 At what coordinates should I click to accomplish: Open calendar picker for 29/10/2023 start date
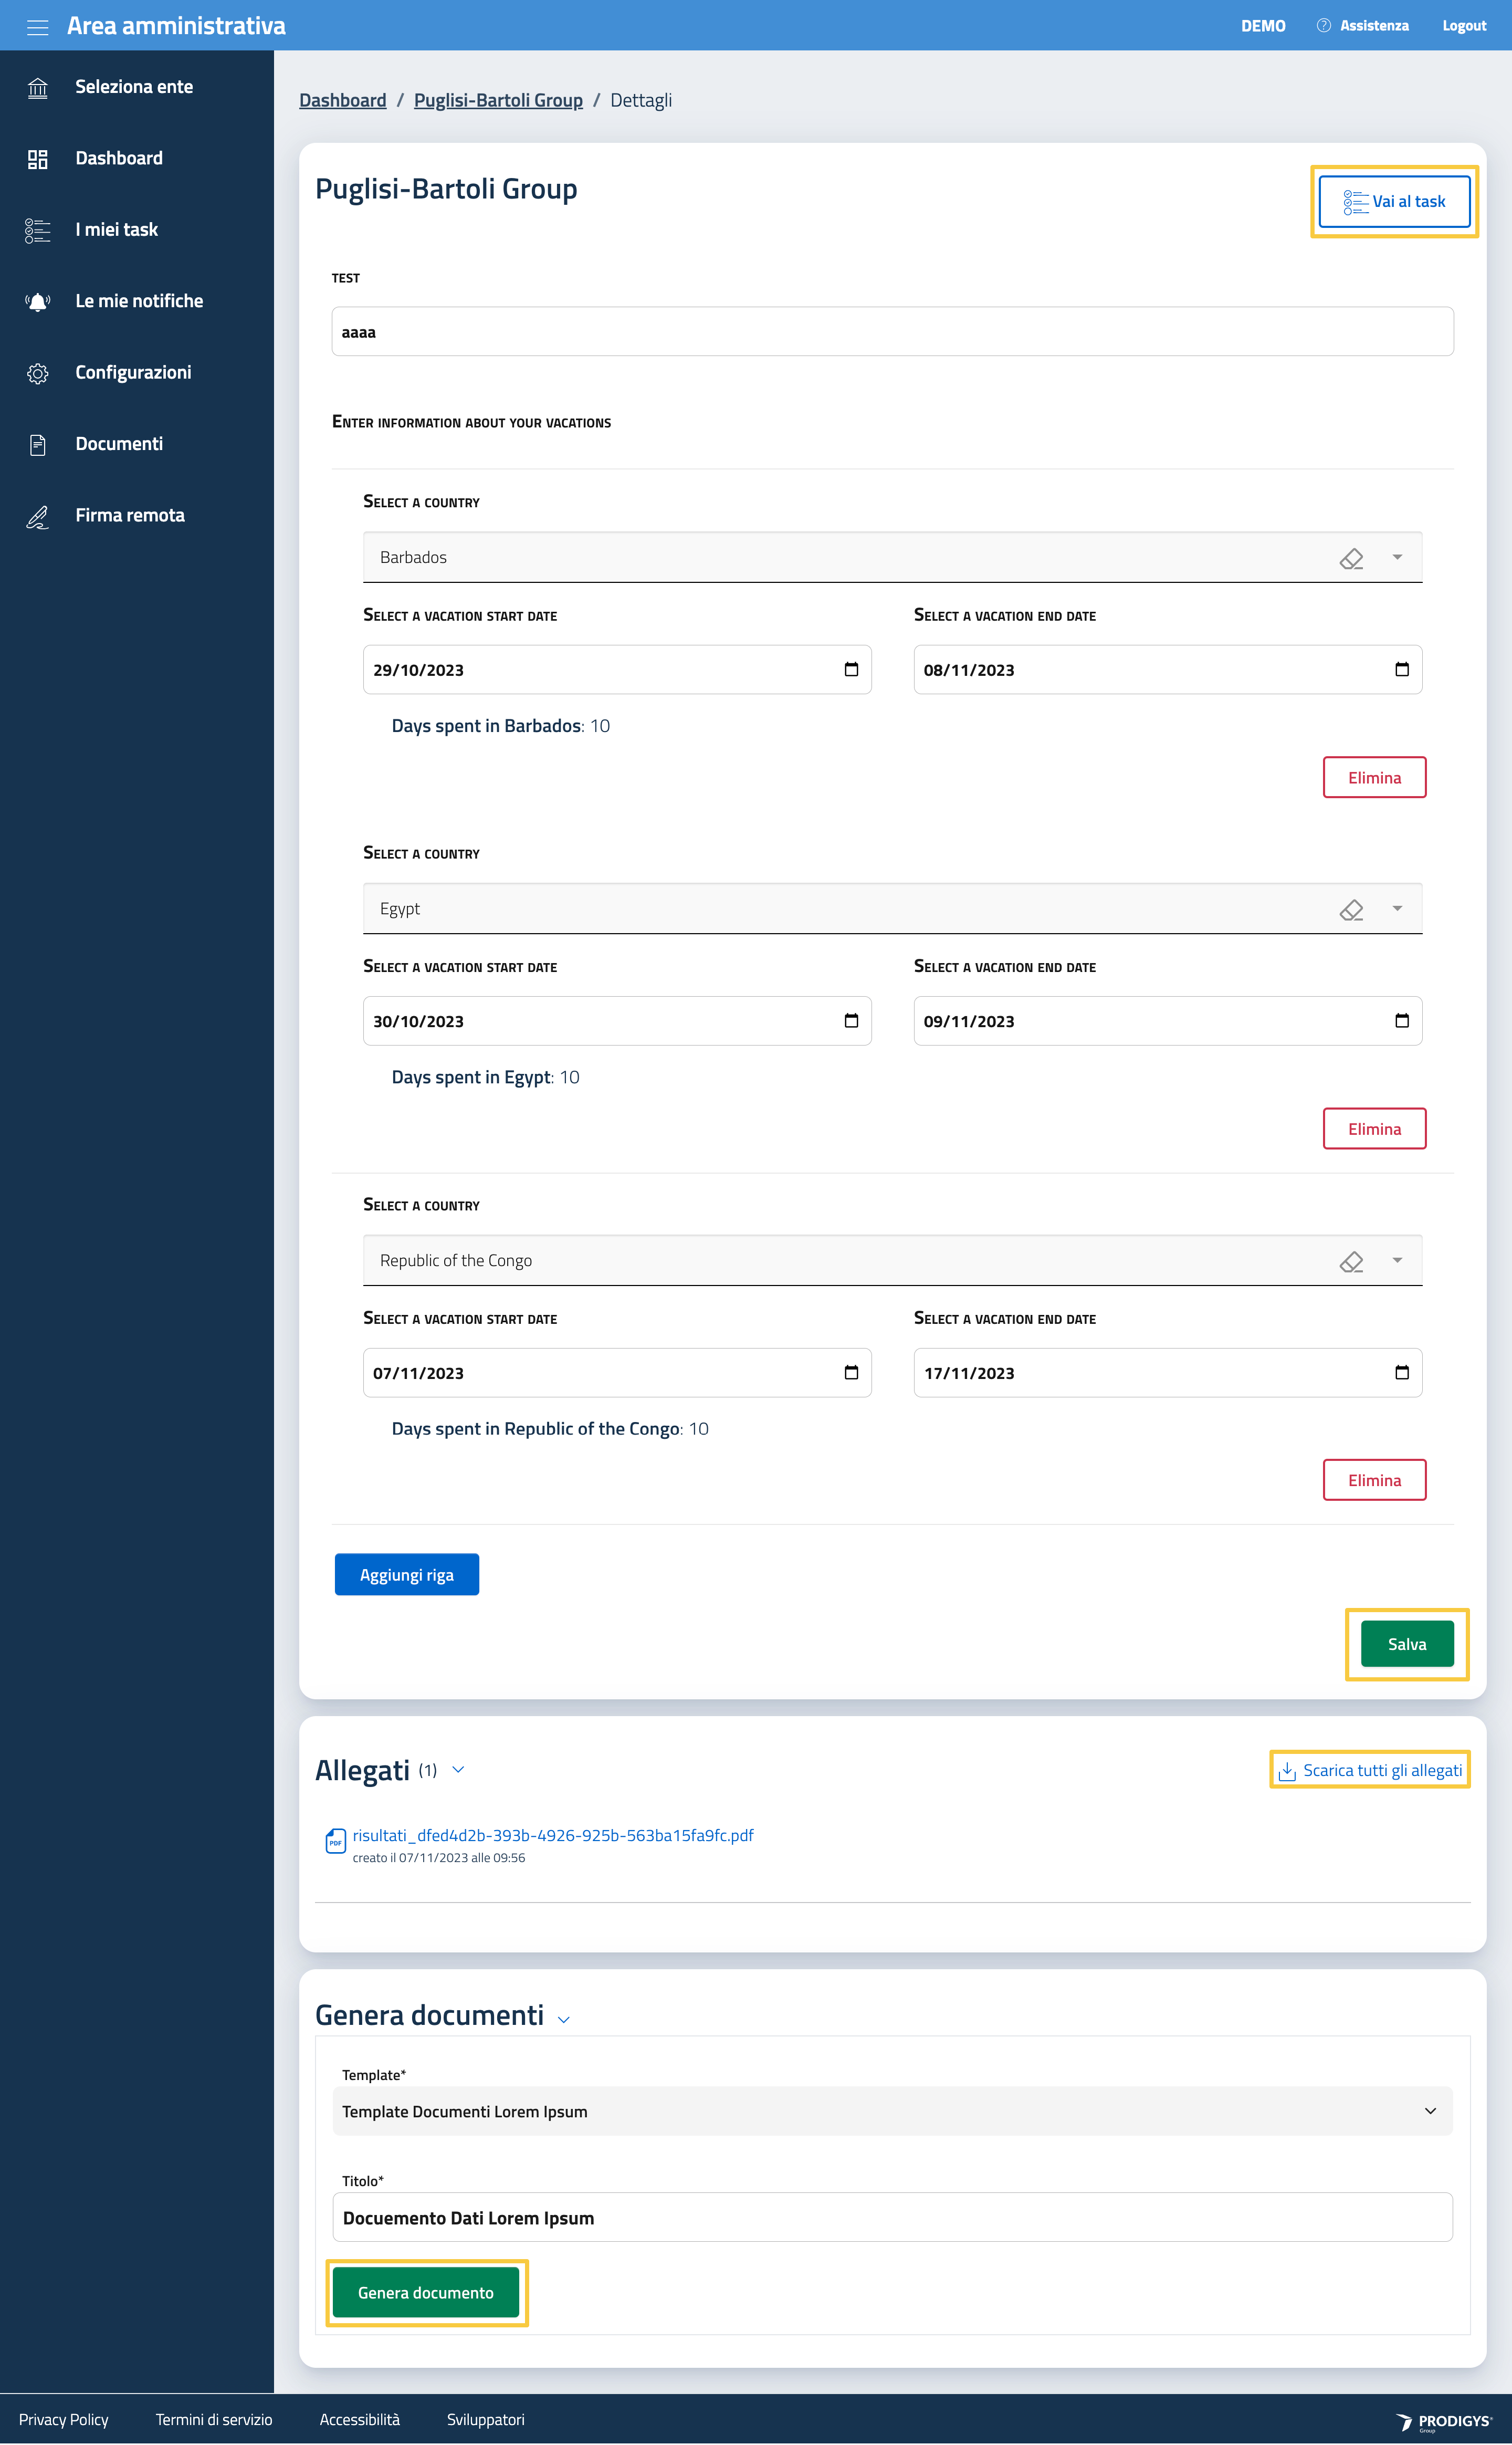click(x=851, y=670)
